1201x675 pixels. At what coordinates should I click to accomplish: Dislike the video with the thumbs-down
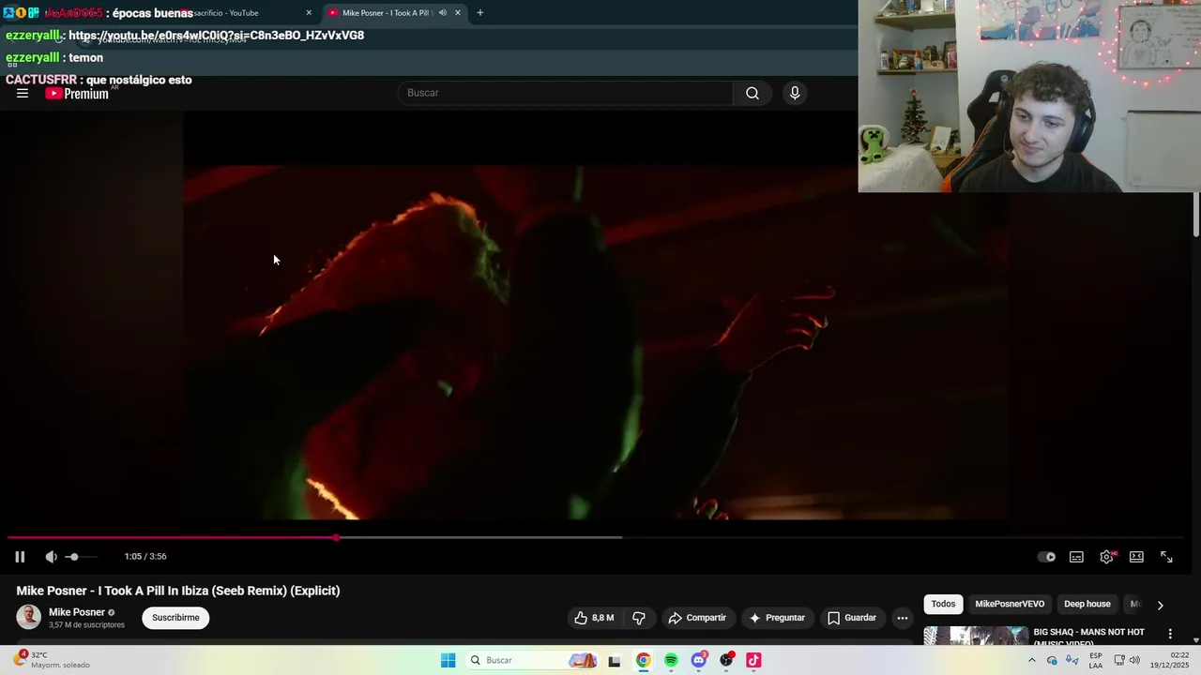click(639, 618)
